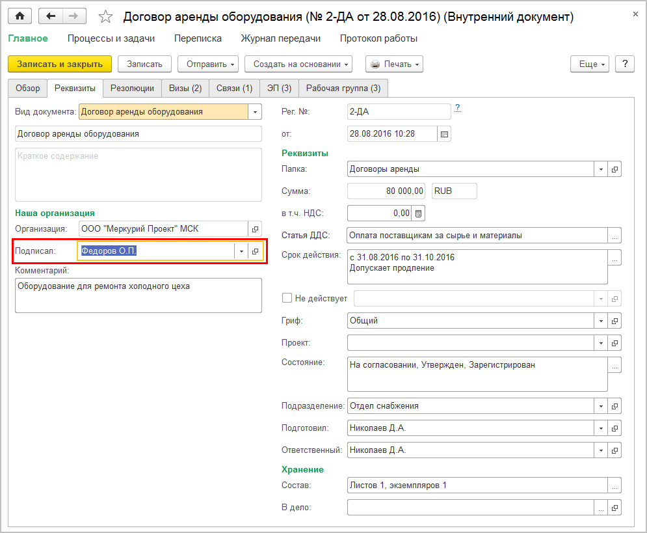Open Подразделение record icon
Image resolution: width=647 pixels, height=533 pixels.
pyautogui.click(x=614, y=406)
